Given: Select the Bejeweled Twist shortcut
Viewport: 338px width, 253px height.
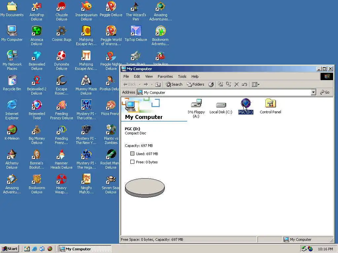Looking at the screenshot, I should [37, 110].
